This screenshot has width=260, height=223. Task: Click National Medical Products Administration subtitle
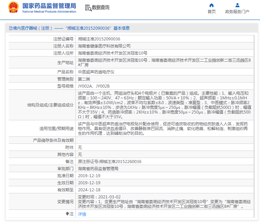pos(49,11)
